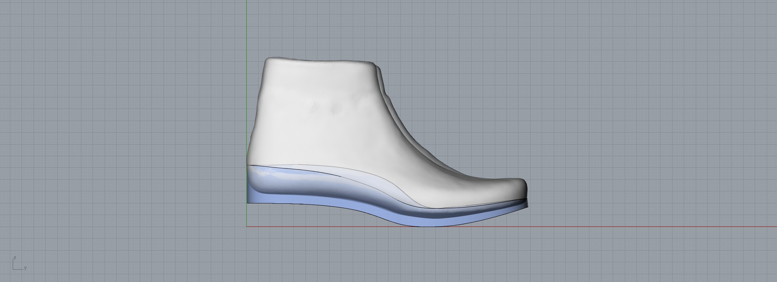
Task: Click the bottom rear corner of the heel sole
Action: tap(248, 202)
